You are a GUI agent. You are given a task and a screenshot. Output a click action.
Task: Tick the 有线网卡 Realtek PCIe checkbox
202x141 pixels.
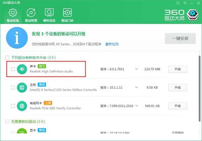tap(13, 106)
